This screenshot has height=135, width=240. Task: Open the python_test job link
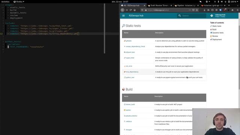click(x=130, y=78)
